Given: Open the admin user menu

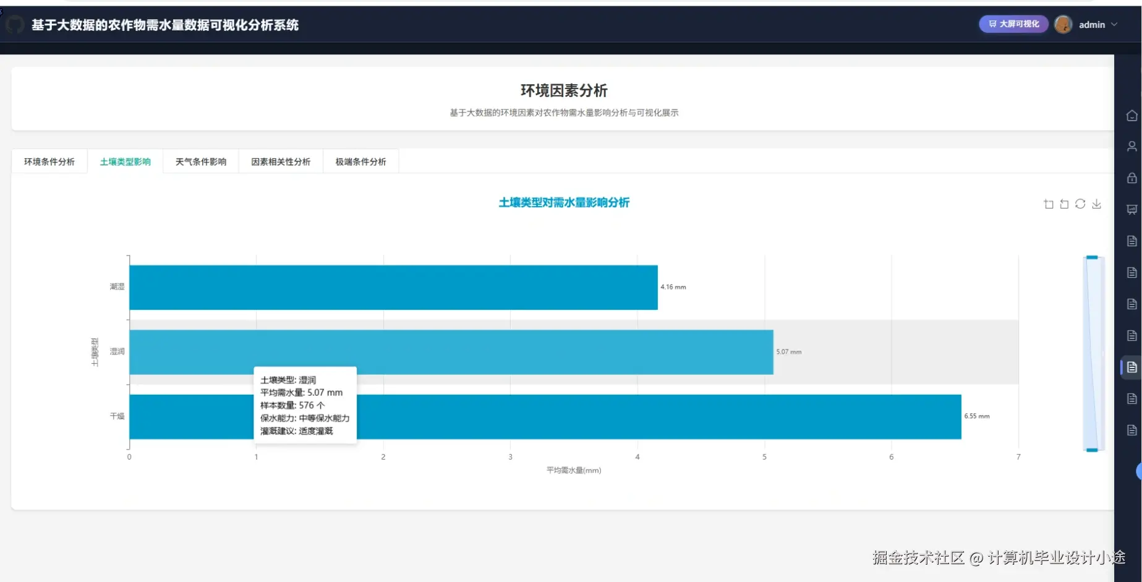Looking at the screenshot, I should 1091,25.
